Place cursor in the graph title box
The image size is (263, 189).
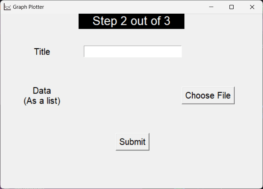pos(133,51)
